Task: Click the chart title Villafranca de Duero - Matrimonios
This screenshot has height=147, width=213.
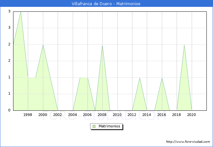Action: [x=106, y=4]
